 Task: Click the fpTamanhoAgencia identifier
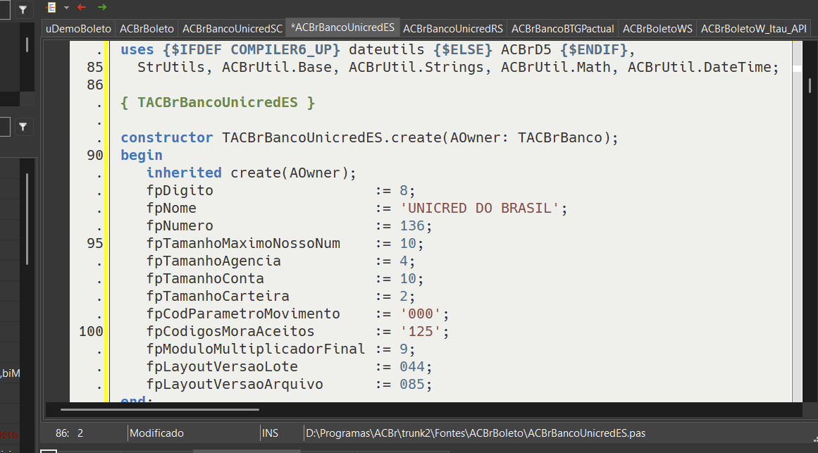click(x=213, y=261)
